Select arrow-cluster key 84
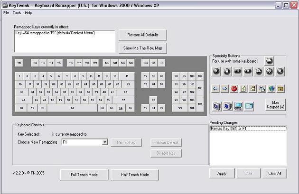The width and height of the screenshot is (299, 194). tap(153, 108)
